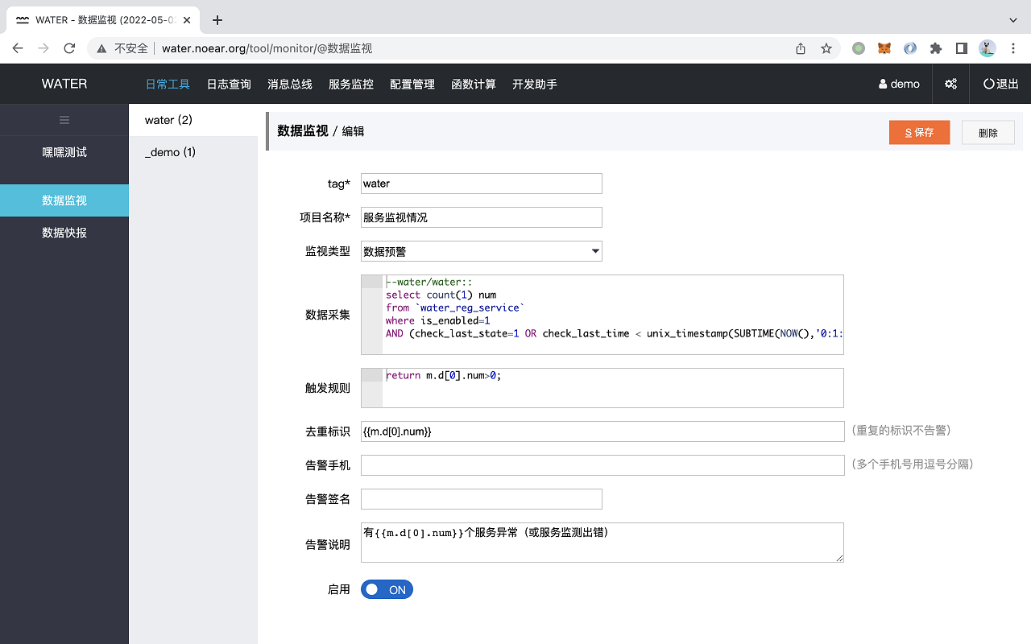The width and height of the screenshot is (1031, 644).
Task: Open settings via the gears icon
Action: coord(951,84)
